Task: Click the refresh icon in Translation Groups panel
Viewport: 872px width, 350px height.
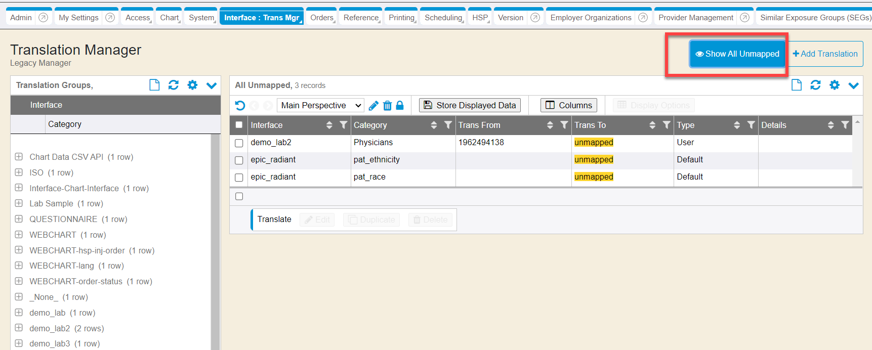Action: pyautogui.click(x=173, y=85)
